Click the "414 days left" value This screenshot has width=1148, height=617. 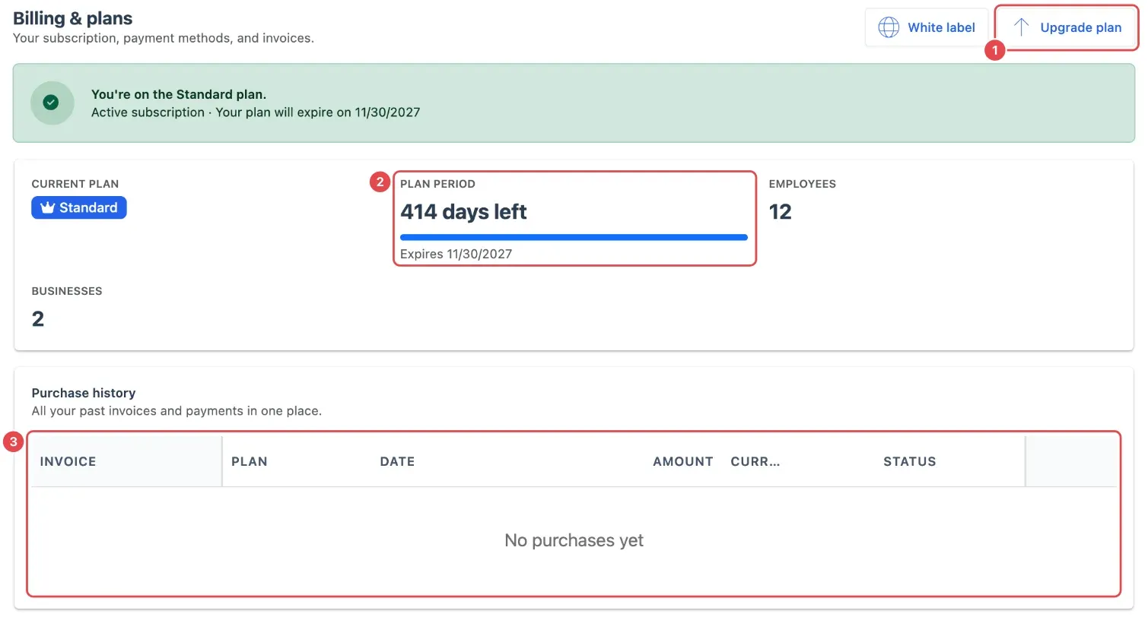(463, 211)
